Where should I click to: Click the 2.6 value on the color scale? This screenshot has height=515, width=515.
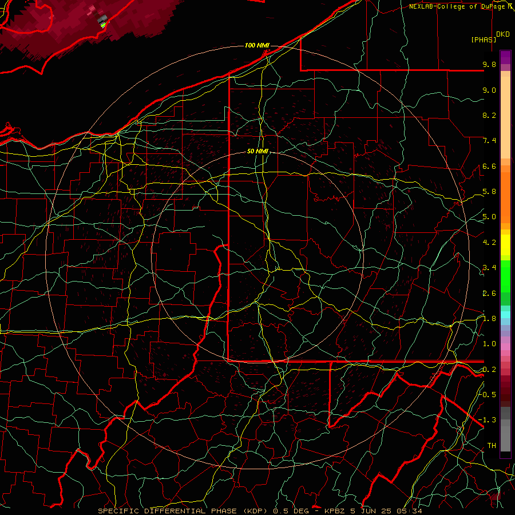click(489, 294)
